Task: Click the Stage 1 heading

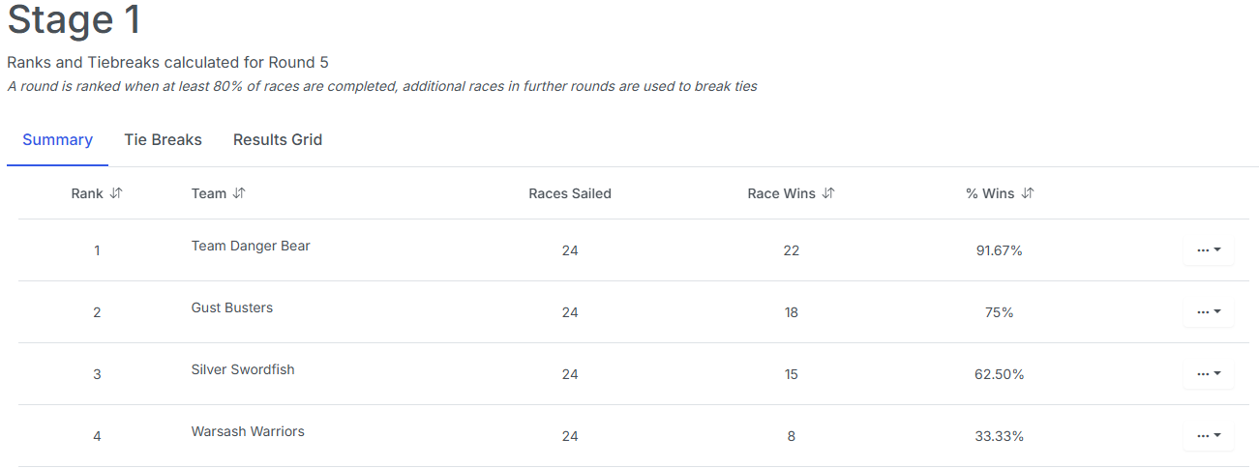Action: [x=75, y=21]
